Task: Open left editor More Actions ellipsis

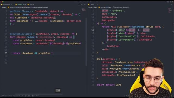Action: (x=85, y=5)
